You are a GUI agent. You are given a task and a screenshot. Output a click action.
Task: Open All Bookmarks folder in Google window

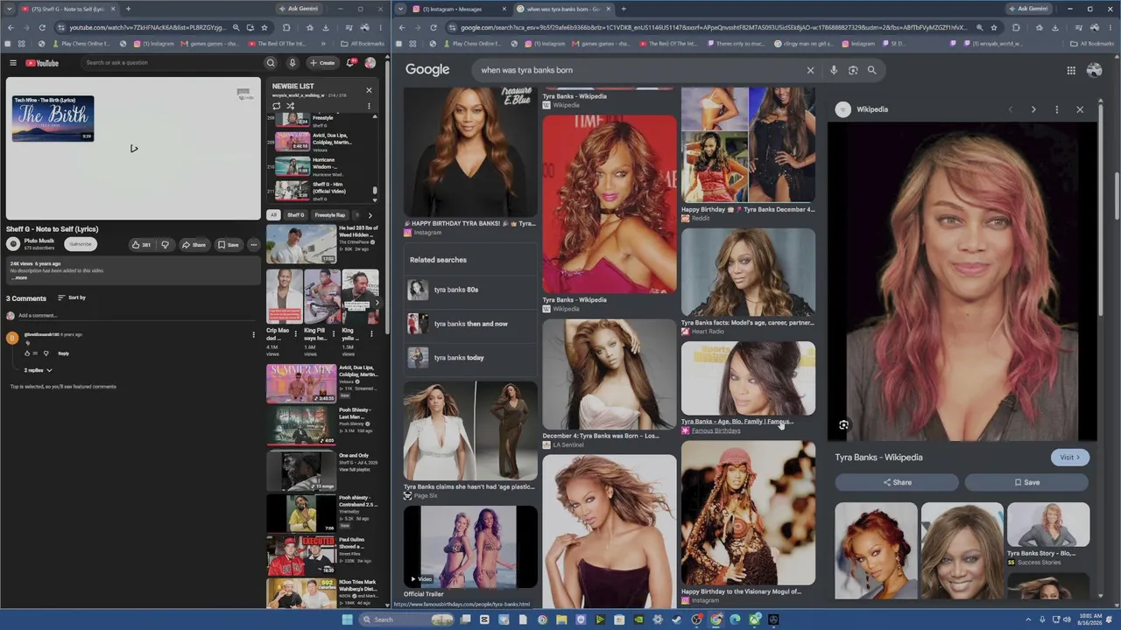point(1092,43)
